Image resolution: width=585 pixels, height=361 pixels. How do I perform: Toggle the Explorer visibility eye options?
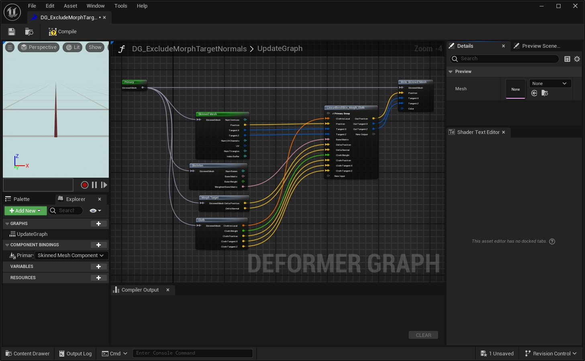tap(95, 211)
